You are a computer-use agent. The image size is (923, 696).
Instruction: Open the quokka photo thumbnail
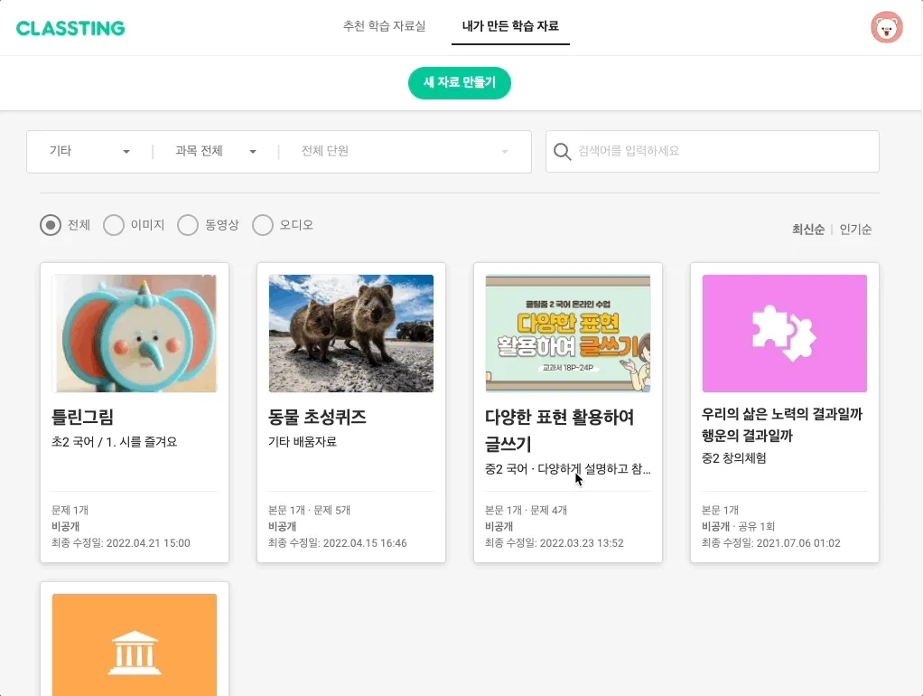click(350, 333)
